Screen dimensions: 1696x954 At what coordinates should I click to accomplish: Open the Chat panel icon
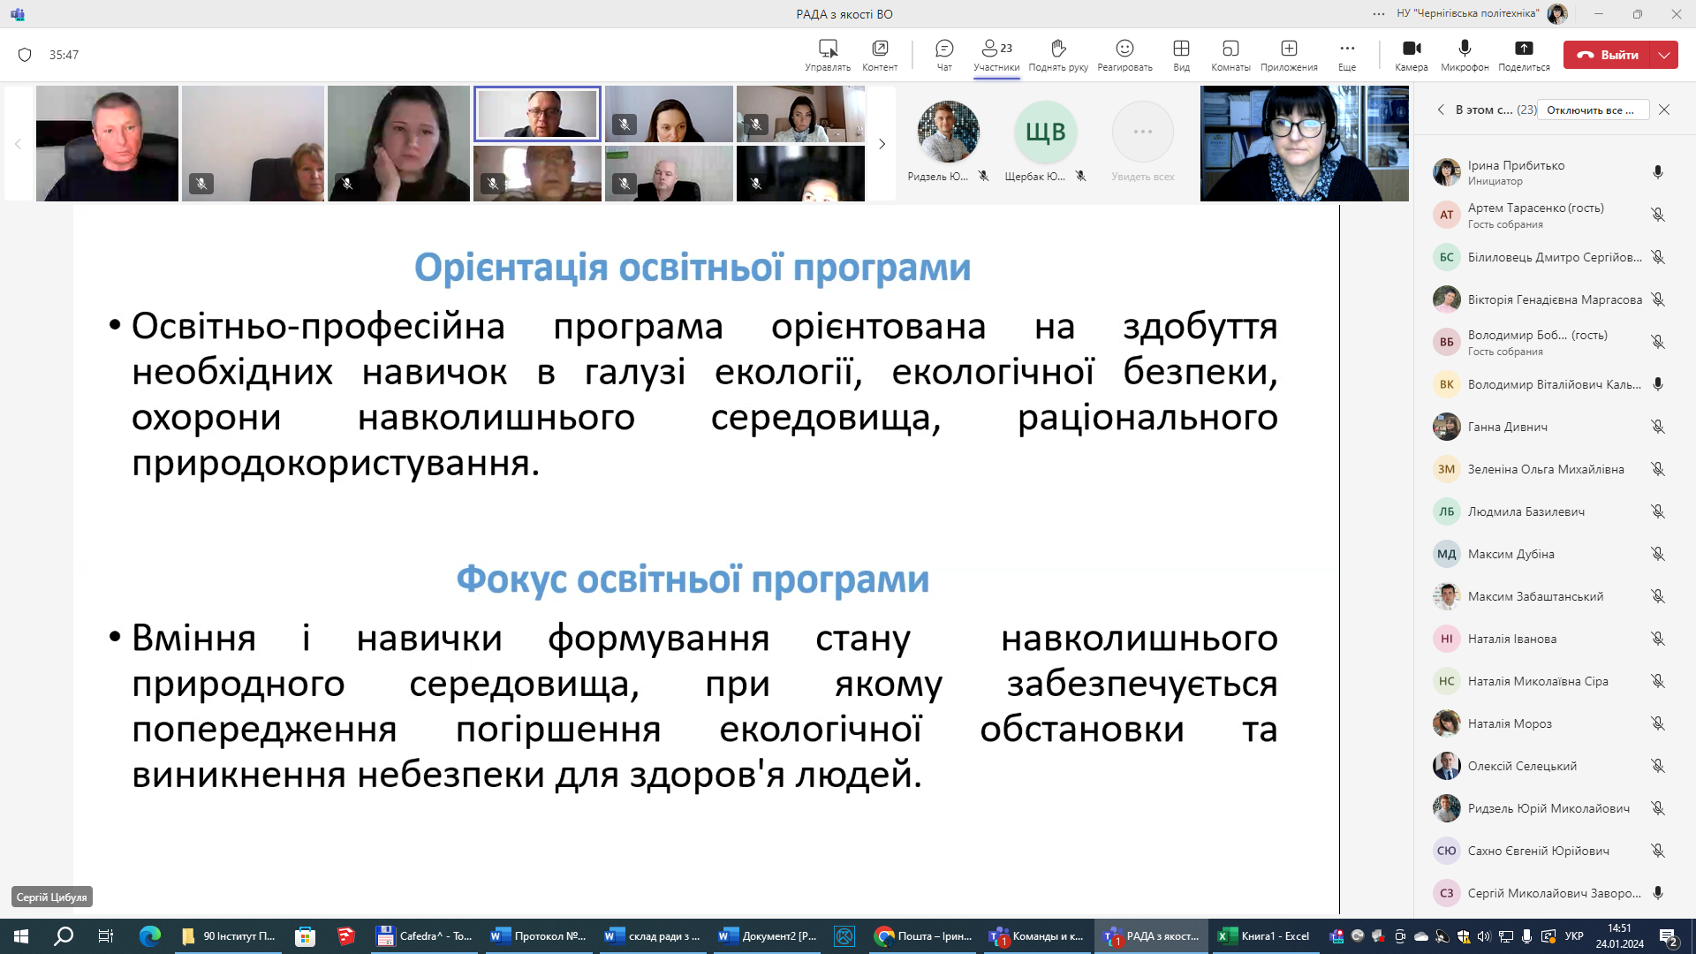pos(944,49)
